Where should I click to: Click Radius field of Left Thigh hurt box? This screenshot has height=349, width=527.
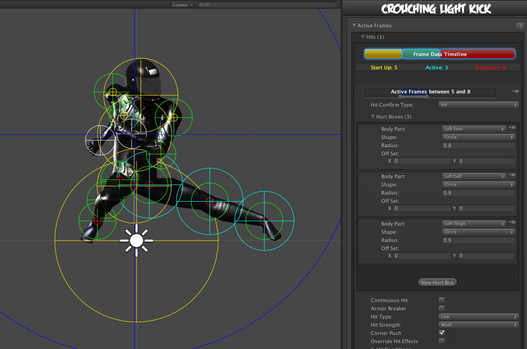click(479, 240)
